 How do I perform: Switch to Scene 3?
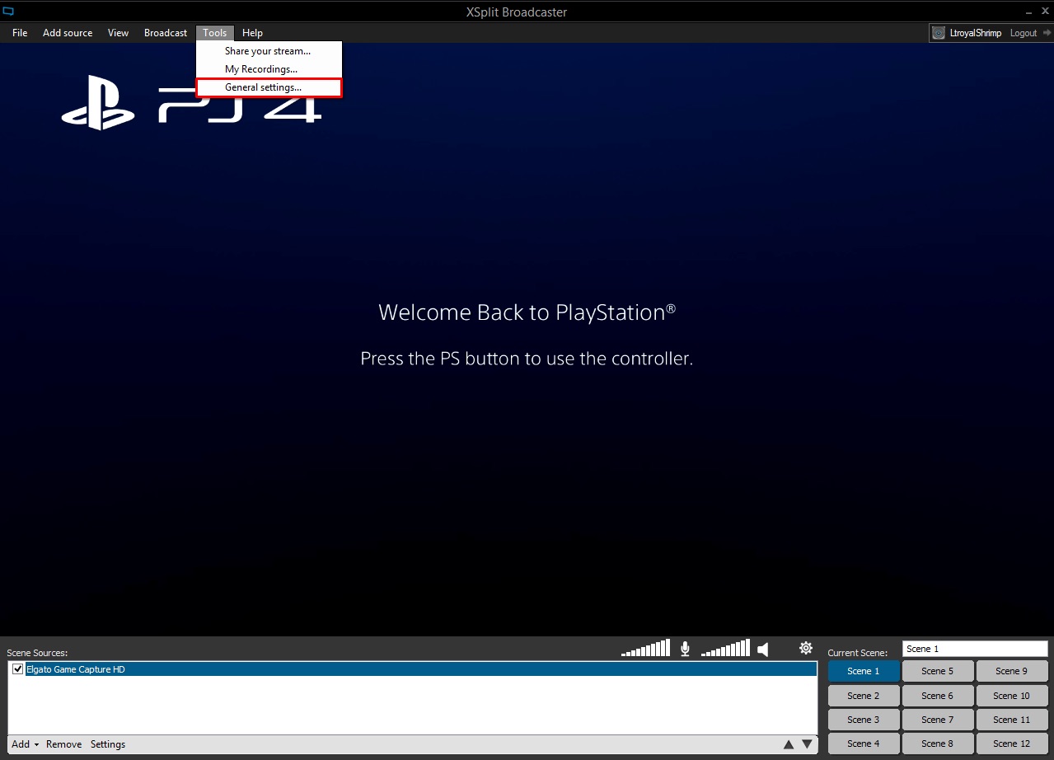coord(864,720)
